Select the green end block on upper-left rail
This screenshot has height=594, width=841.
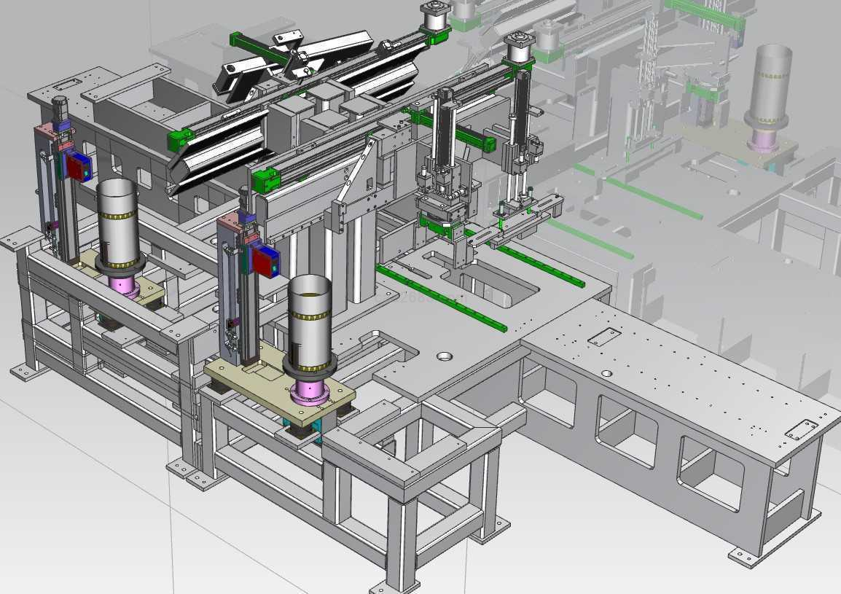pyautogui.click(x=179, y=138)
